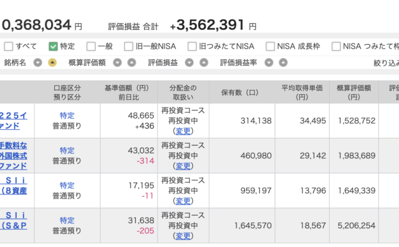This screenshot has width=399, height=247.
Task: Sort 概算評価額 ascending arrow
Action: [x=132, y=62]
